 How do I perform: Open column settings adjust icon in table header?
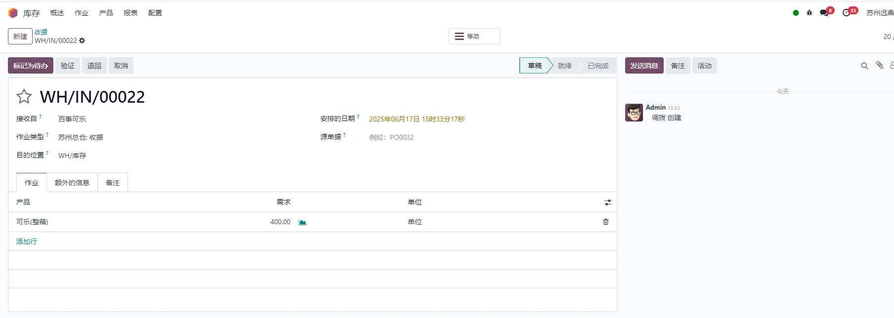coord(608,202)
